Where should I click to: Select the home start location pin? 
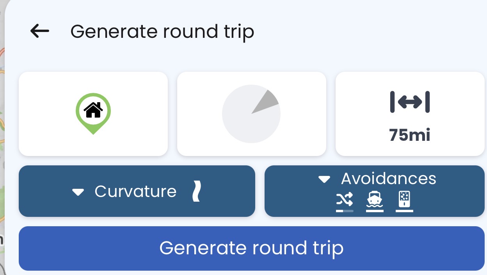[93, 112]
